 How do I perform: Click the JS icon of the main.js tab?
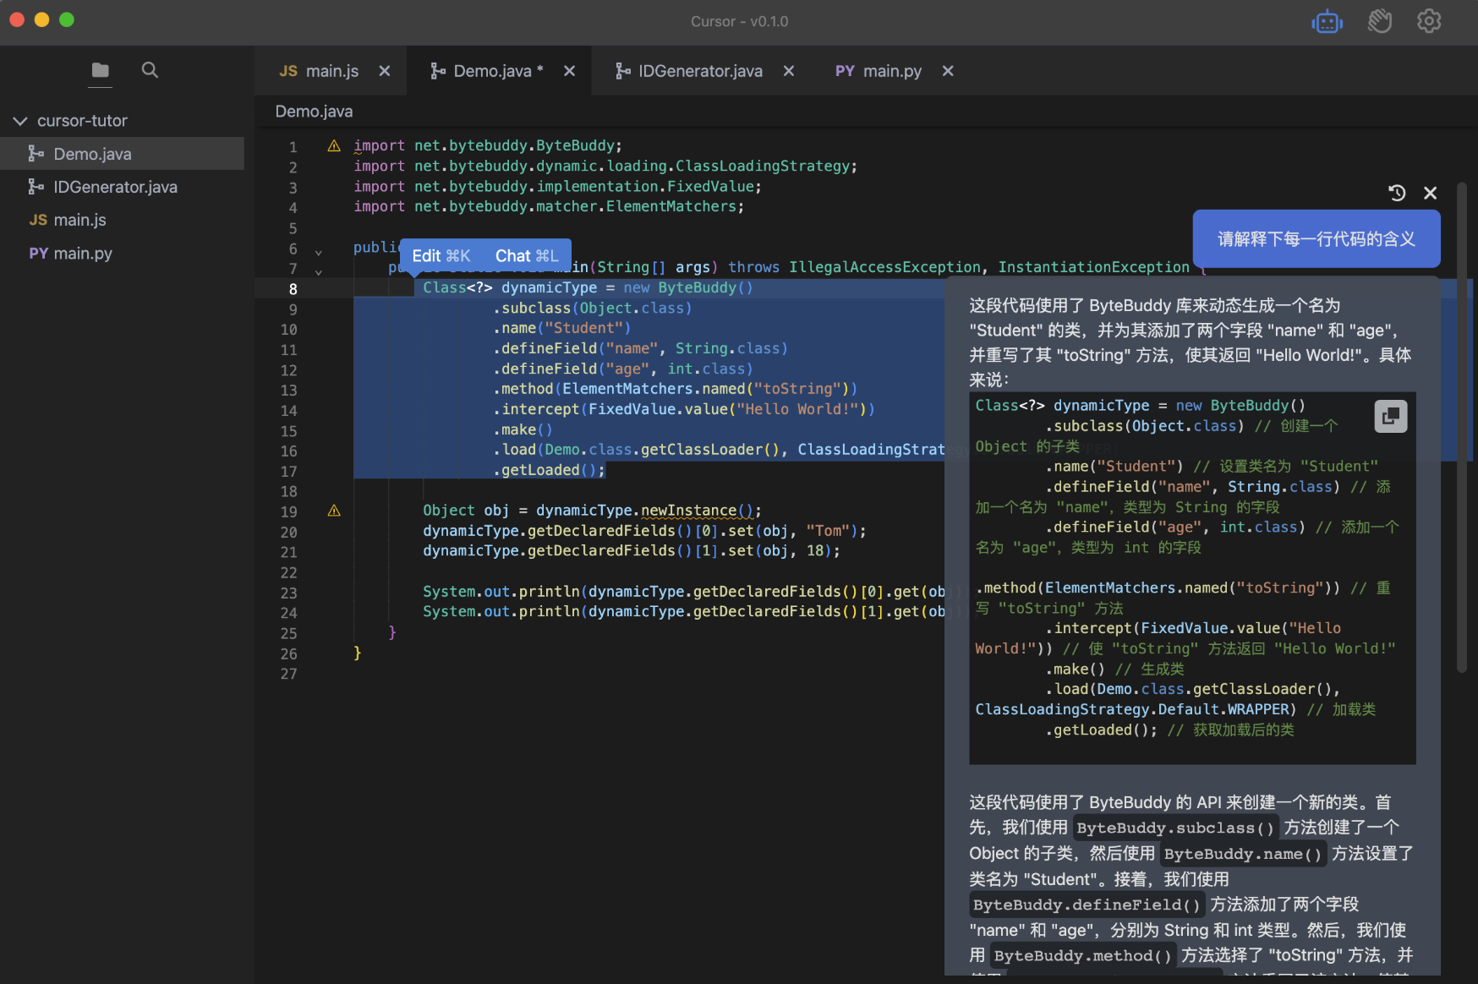288,71
